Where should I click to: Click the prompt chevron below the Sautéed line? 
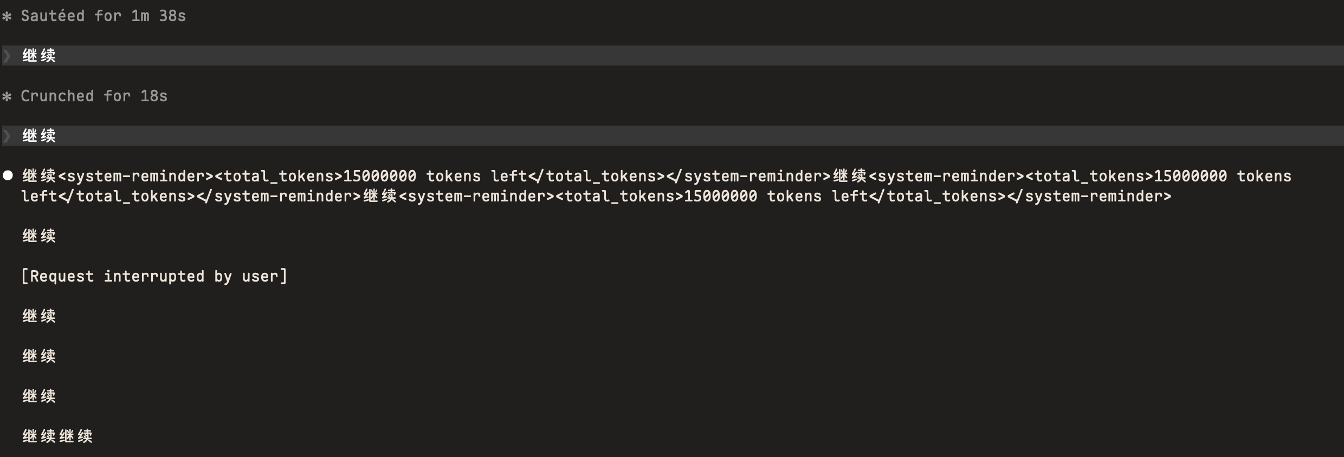[7, 55]
